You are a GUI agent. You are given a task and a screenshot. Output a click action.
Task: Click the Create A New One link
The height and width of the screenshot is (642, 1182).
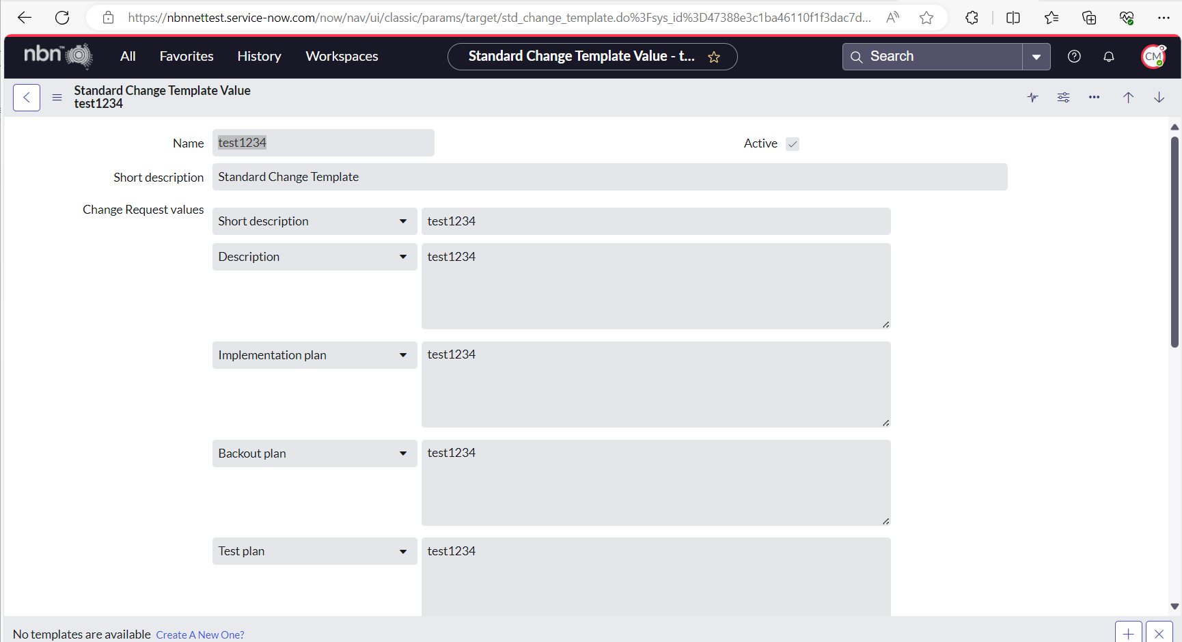pos(200,634)
